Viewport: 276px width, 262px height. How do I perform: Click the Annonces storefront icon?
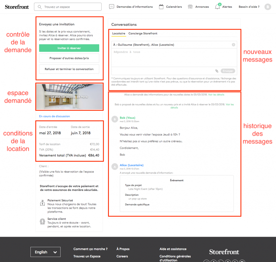190,7
